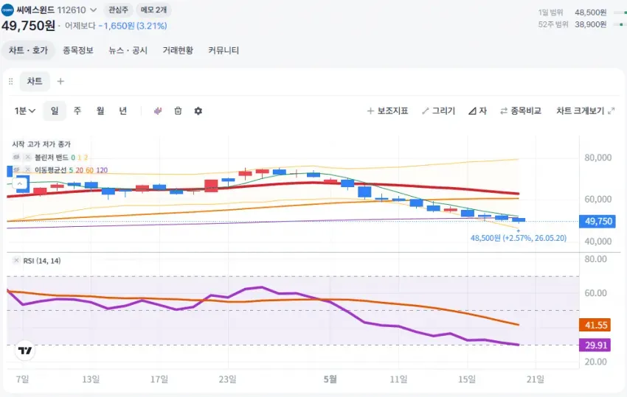Click the 관심주 watchlist button
The width and height of the screenshot is (627, 397).
[118, 10]
